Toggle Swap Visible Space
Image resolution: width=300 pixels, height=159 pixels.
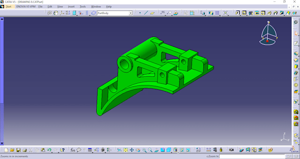coord(188,150)
